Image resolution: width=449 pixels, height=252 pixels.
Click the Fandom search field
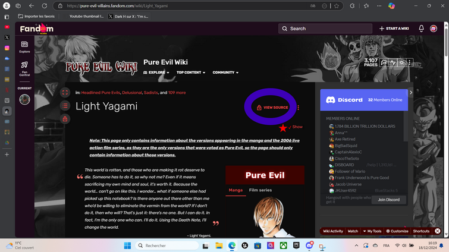click(325, 29)
